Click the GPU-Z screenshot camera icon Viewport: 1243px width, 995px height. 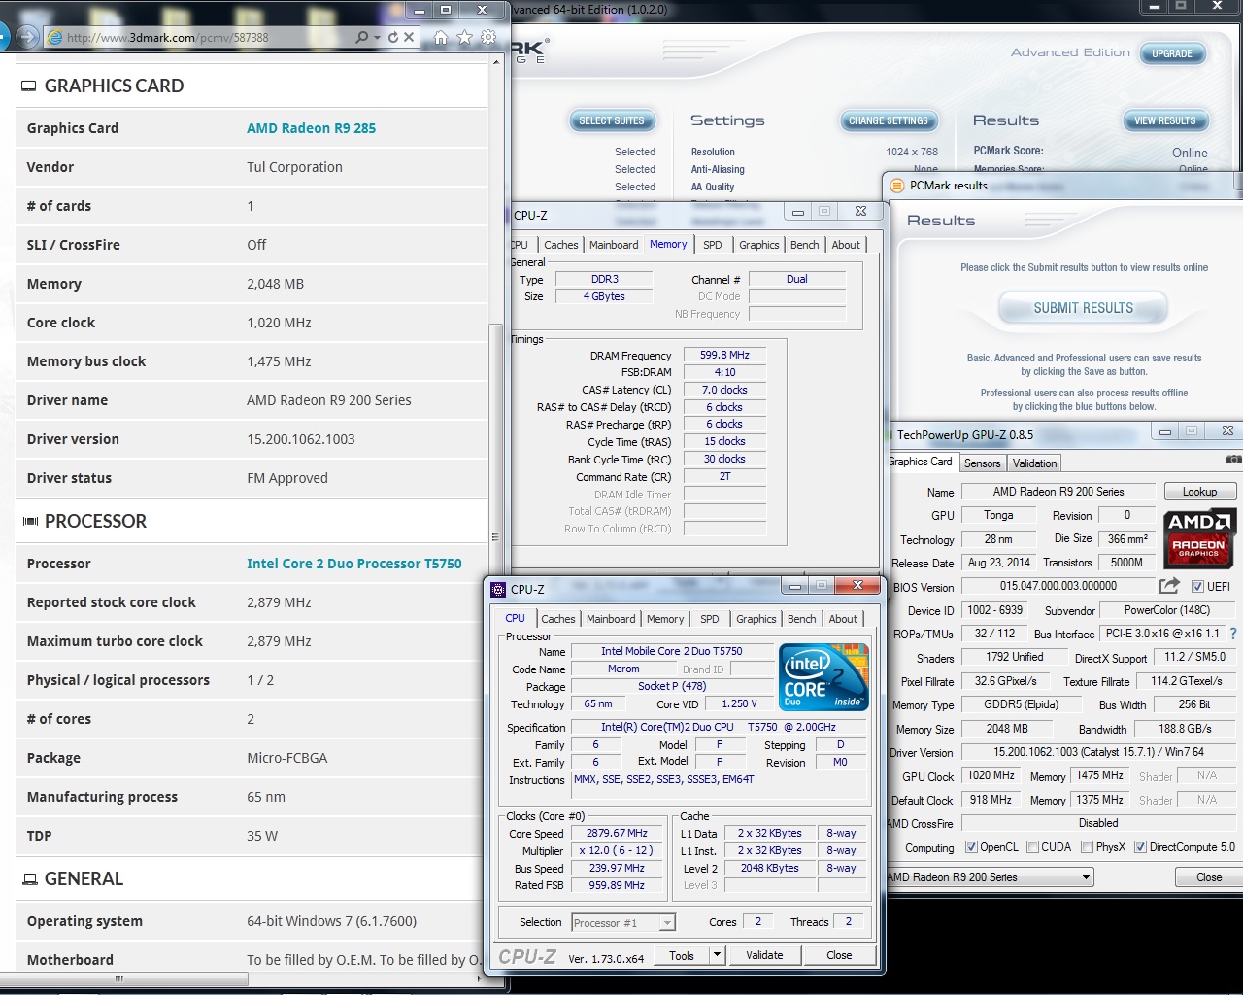1233,460
